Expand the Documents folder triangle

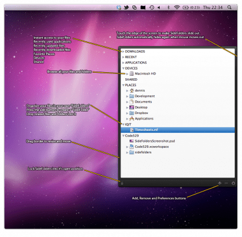(127, 102)
